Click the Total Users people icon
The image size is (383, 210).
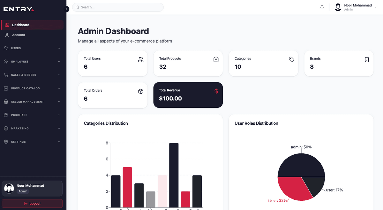pos(141,59)
